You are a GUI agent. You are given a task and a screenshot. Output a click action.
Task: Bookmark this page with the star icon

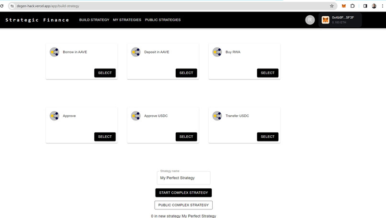click(x=331, y=6)
